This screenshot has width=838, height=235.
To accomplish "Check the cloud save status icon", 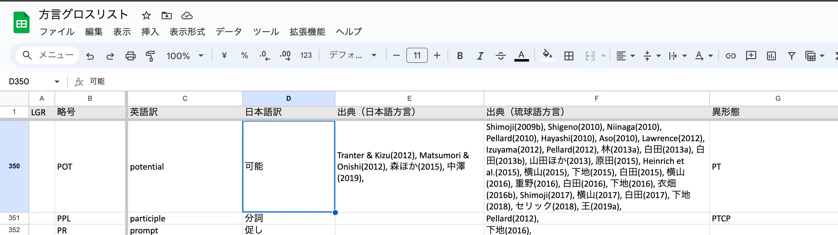I will point(187,15).
